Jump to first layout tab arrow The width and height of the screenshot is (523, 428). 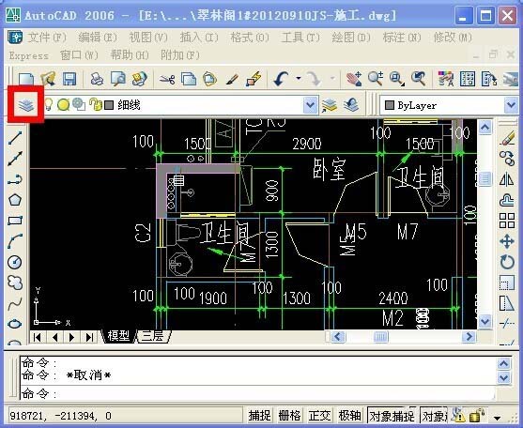point(38,337)
